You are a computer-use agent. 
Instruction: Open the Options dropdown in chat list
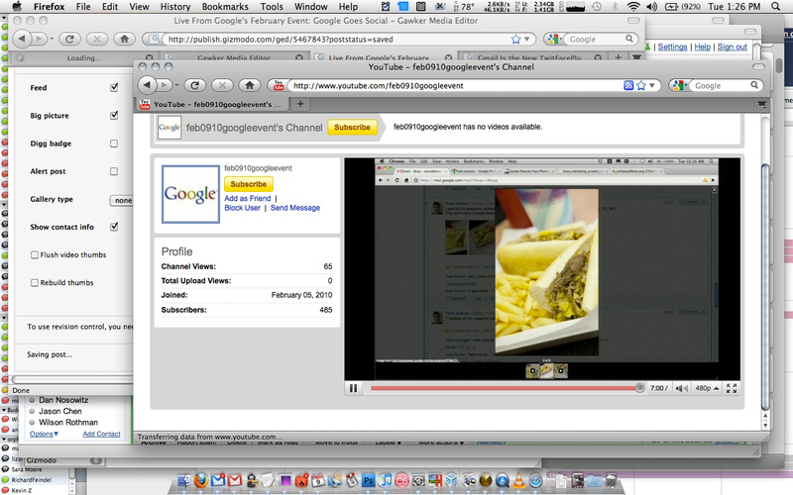[44, 434]
